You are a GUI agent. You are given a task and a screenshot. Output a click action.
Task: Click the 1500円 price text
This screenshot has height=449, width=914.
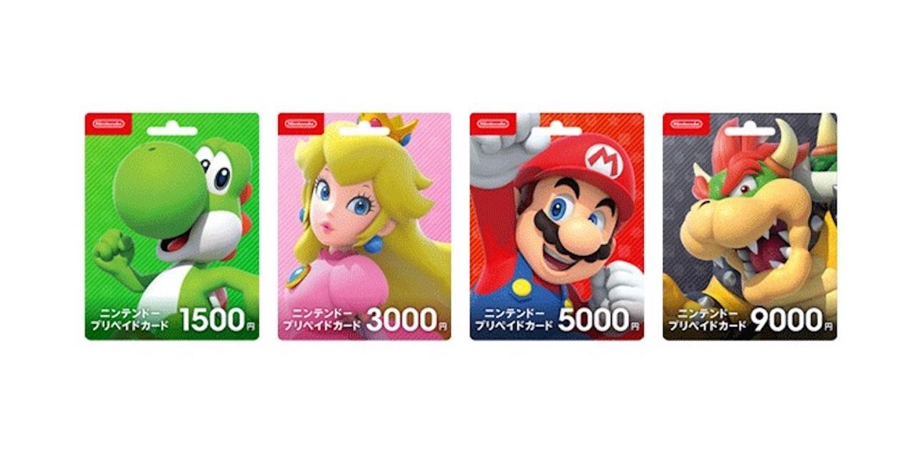pyautogui.click(x=218, y=320)
